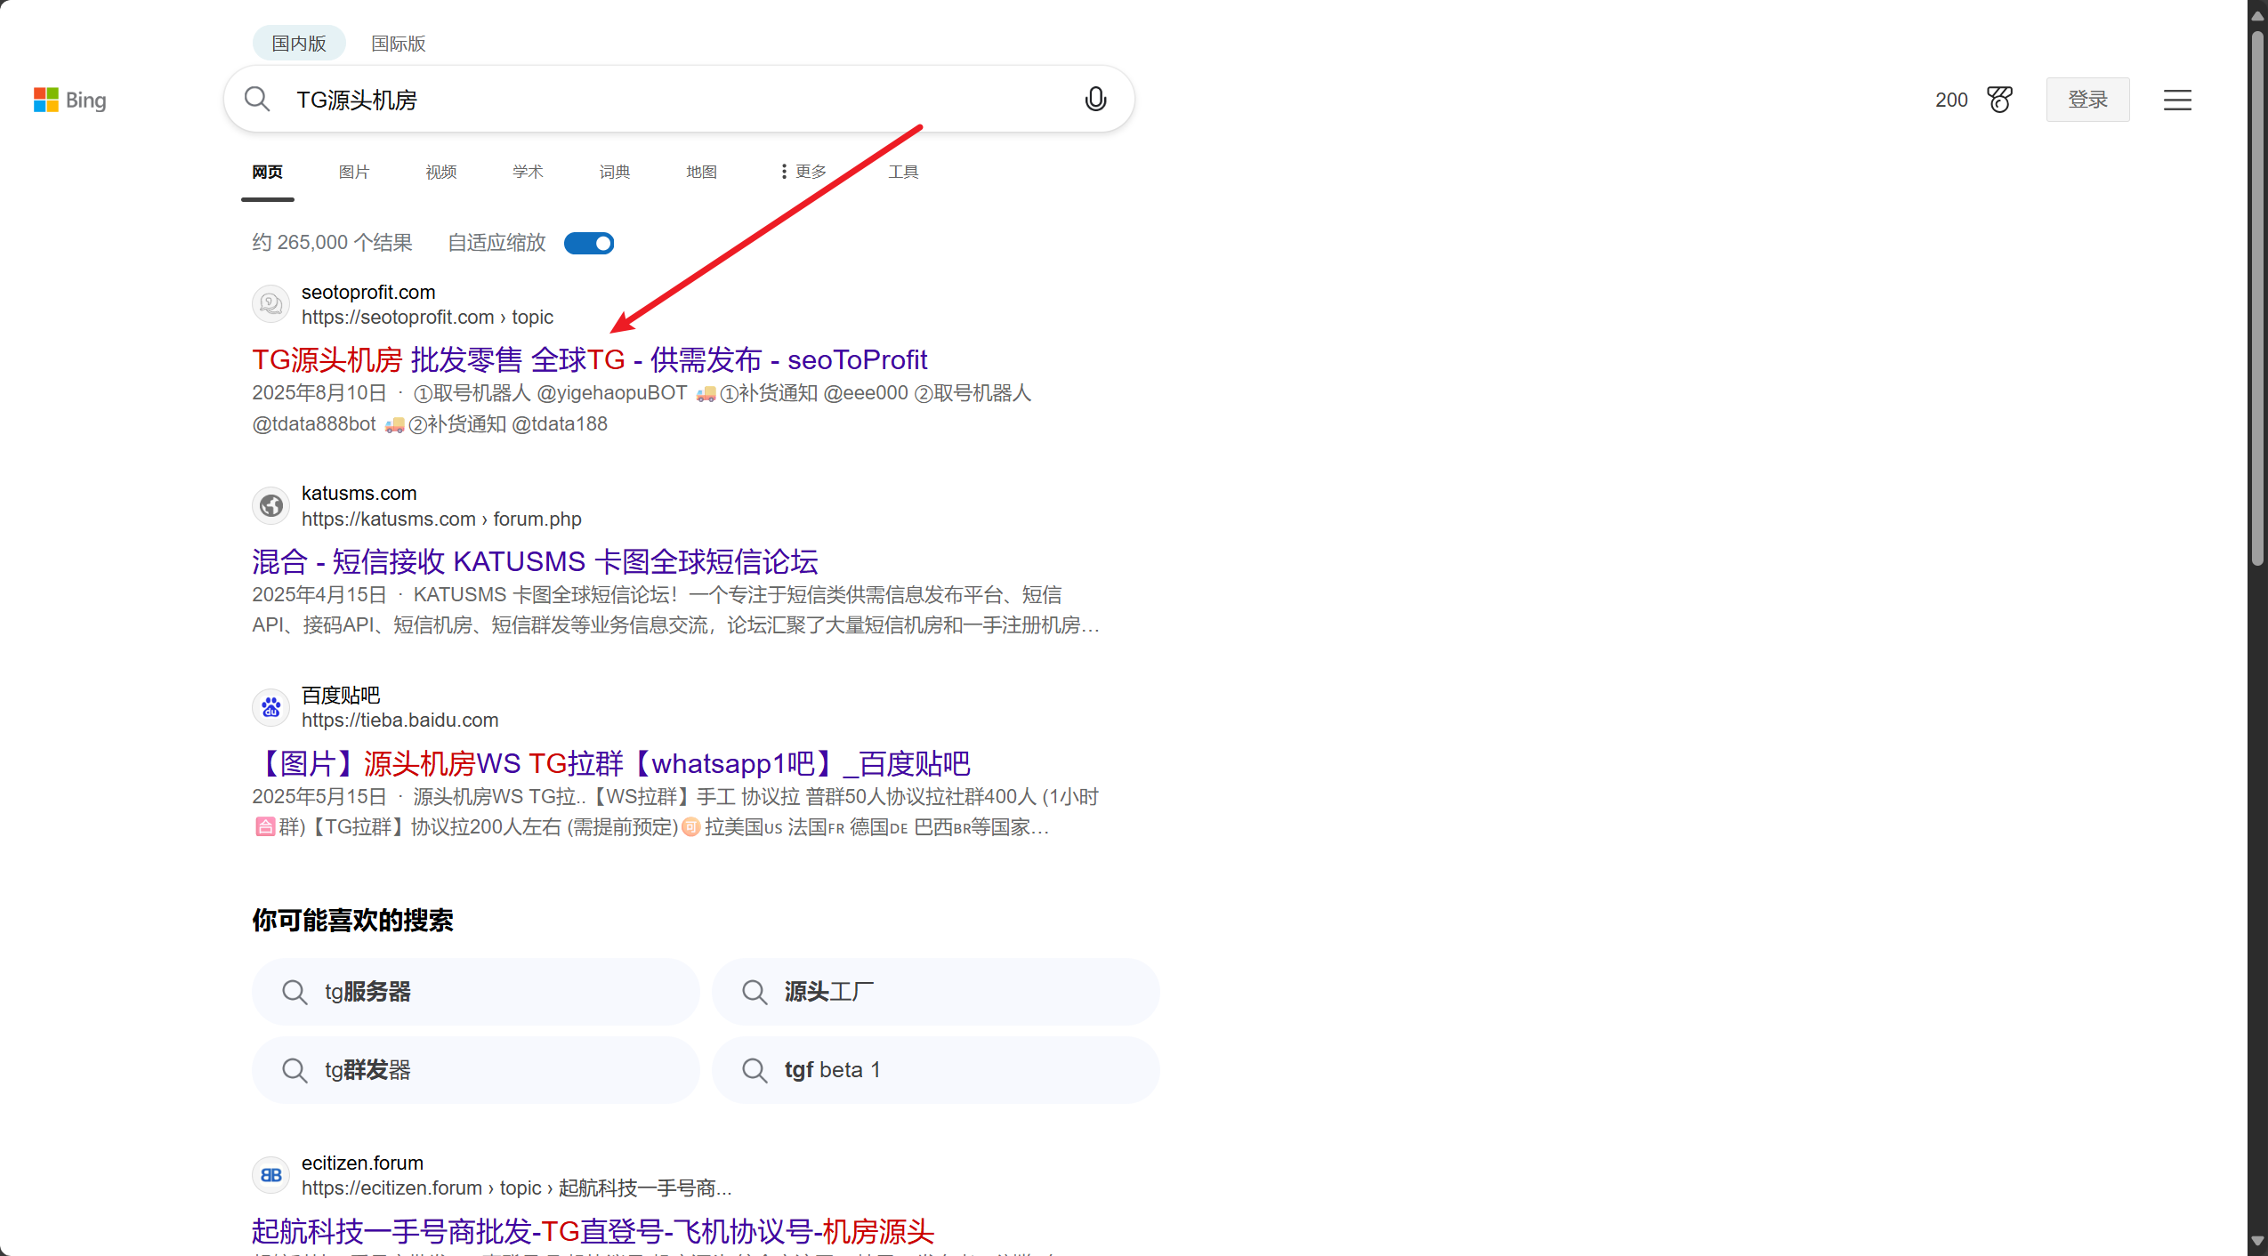Click the page vertical scrollbar

(x=2256, y=297)
